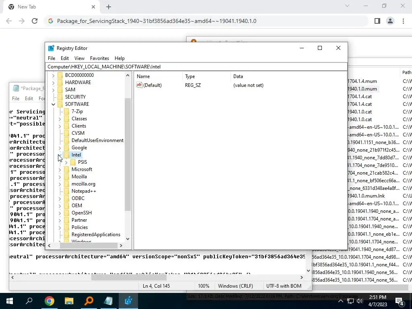Select the Partner key folder icon

click(x=66, y=220)
